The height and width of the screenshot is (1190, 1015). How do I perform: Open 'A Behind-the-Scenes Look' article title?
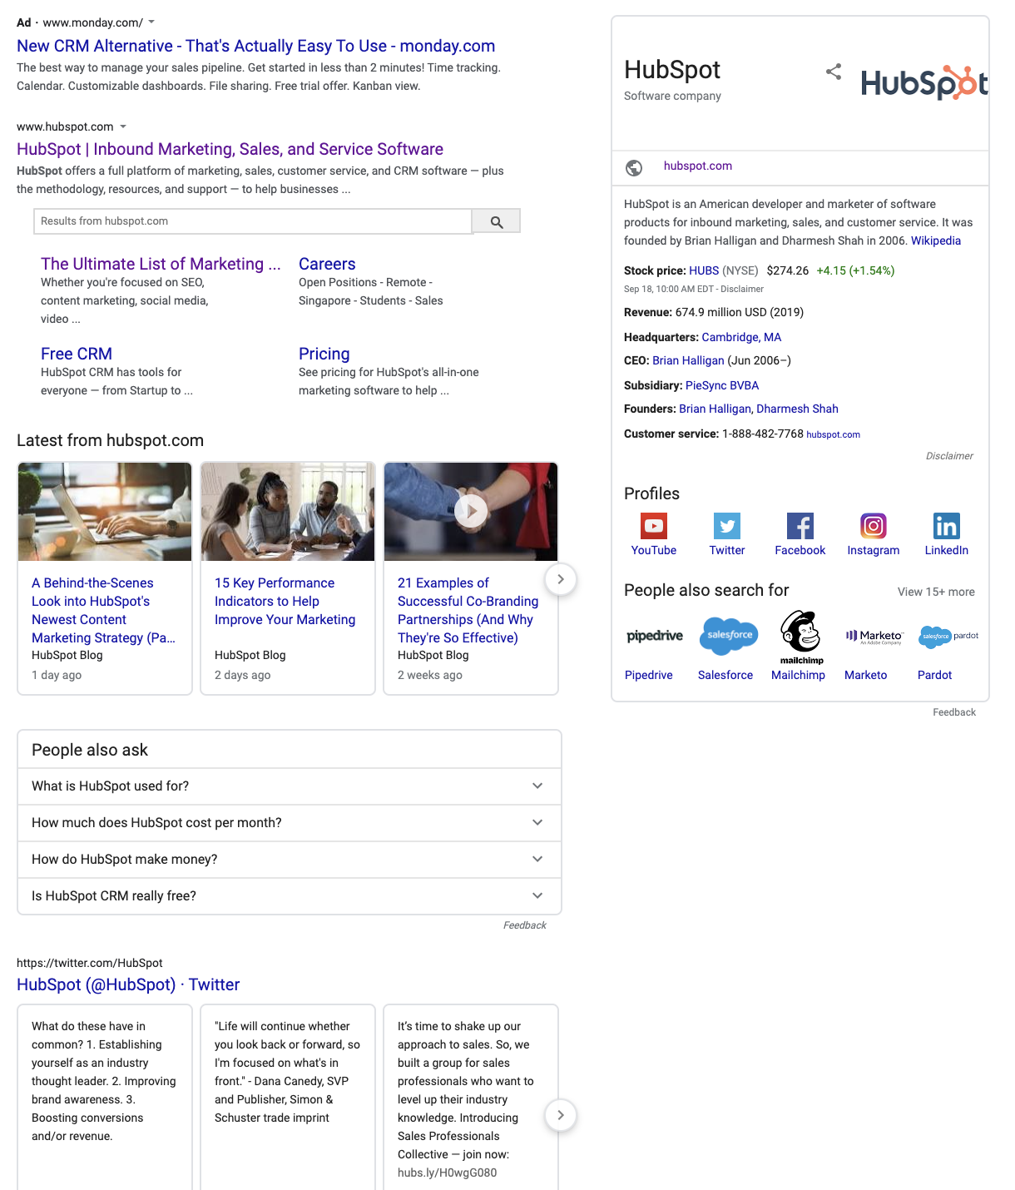point(103,611)
